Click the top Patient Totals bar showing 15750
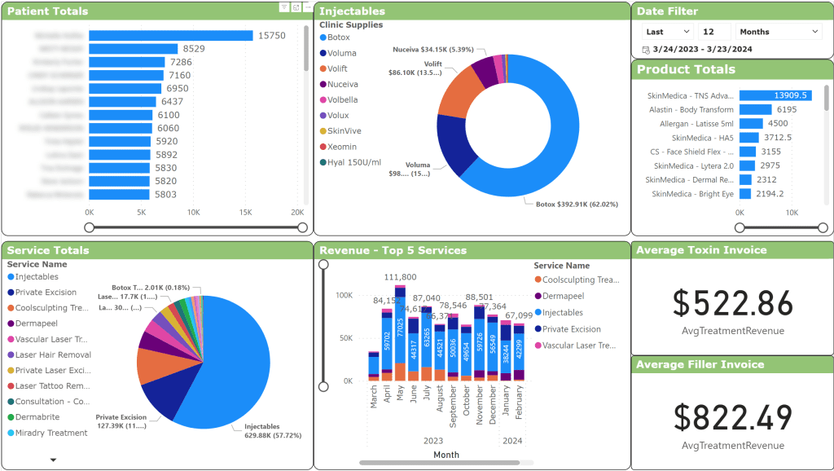Screen dimensions: 834x471 click(171, 36)
